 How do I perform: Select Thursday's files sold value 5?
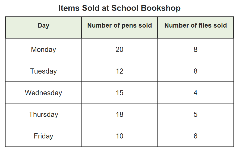(196, 114)
